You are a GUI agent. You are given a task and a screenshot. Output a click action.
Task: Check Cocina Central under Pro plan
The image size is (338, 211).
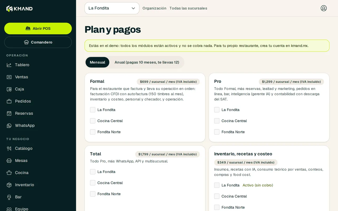point(217,121)
